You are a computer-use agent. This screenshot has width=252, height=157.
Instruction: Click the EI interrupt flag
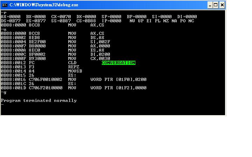pos(149,21)
